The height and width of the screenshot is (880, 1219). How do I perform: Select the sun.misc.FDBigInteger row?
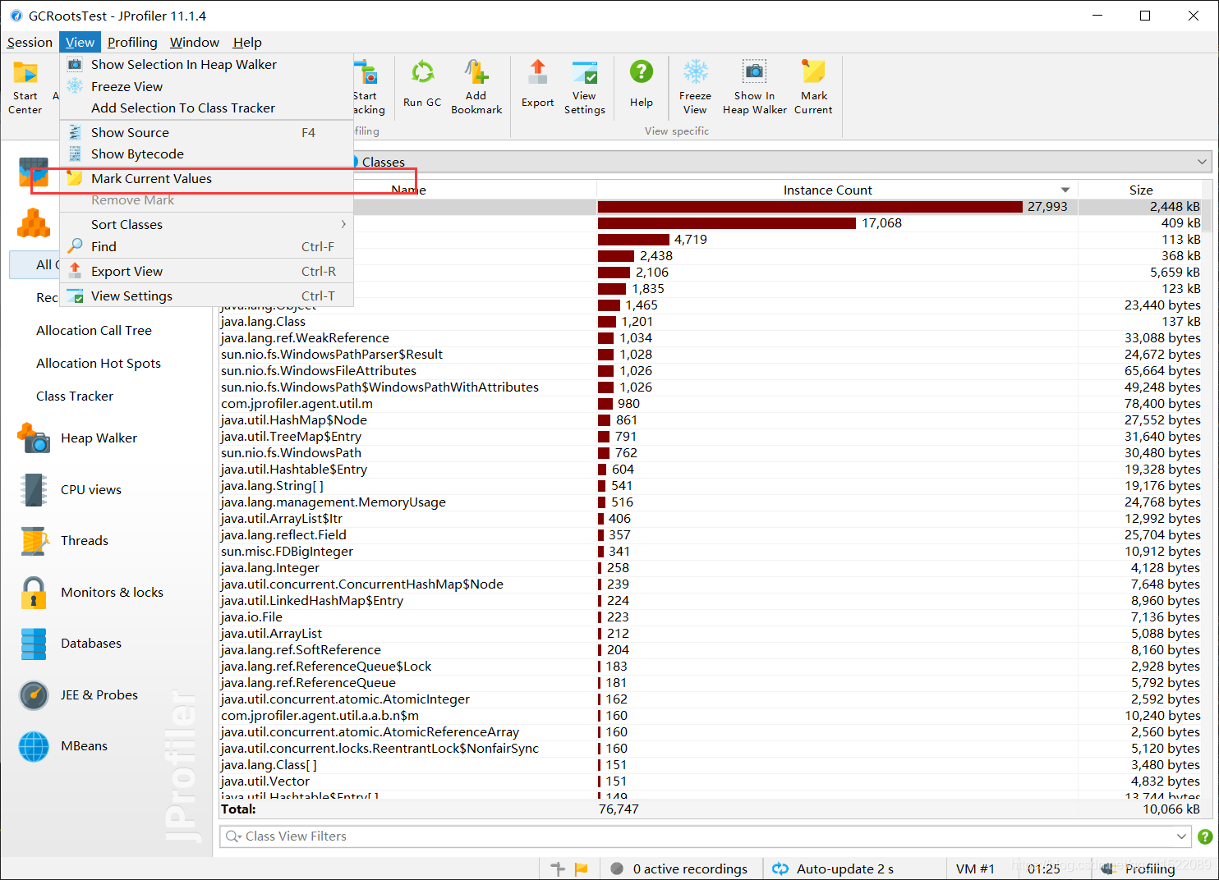tap(711, 552)
